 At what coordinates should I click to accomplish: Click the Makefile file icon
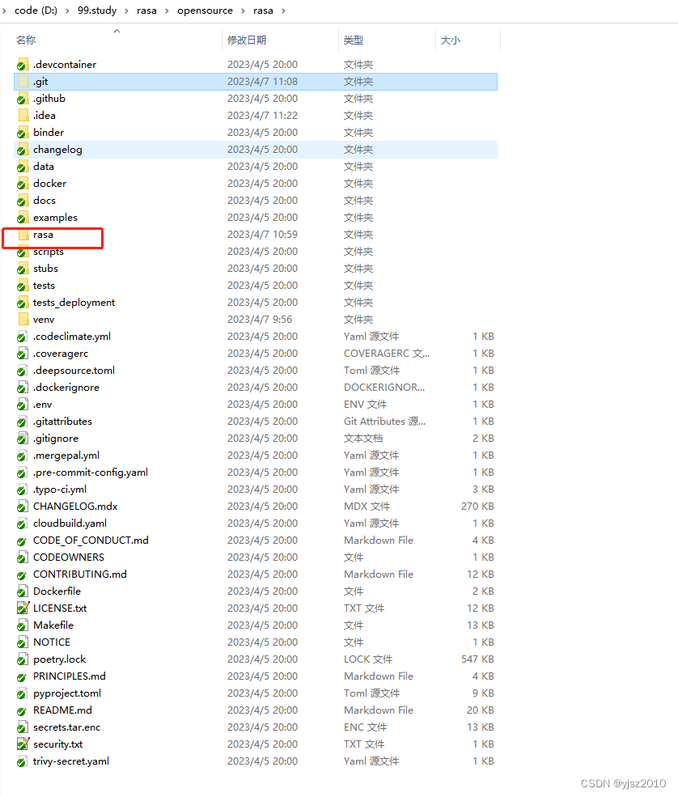[x=23, y=625]
